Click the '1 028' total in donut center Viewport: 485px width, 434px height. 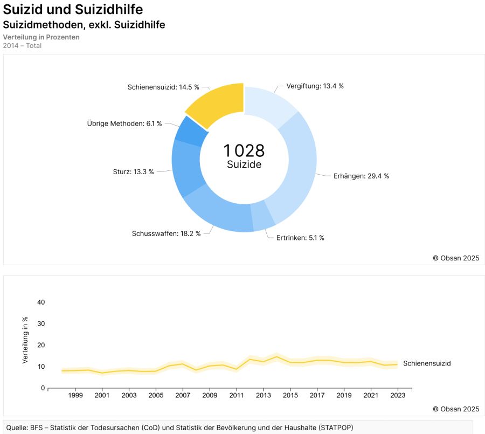click(244, 151)
